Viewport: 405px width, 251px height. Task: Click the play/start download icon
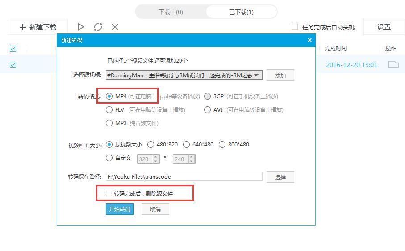[x=81, y=27]
